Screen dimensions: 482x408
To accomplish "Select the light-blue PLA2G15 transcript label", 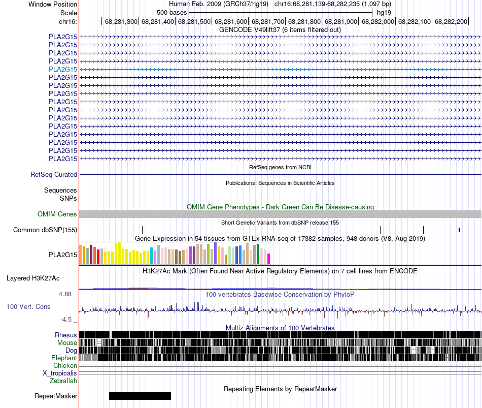I will [63, 69].
